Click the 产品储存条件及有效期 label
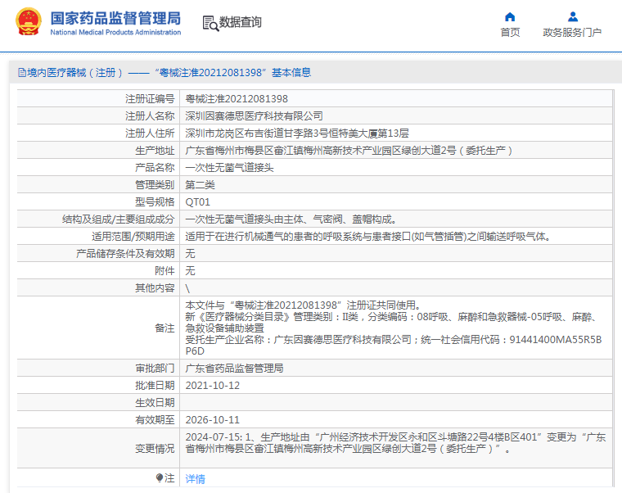Screen dimensions: 622x493 (125, 254)
